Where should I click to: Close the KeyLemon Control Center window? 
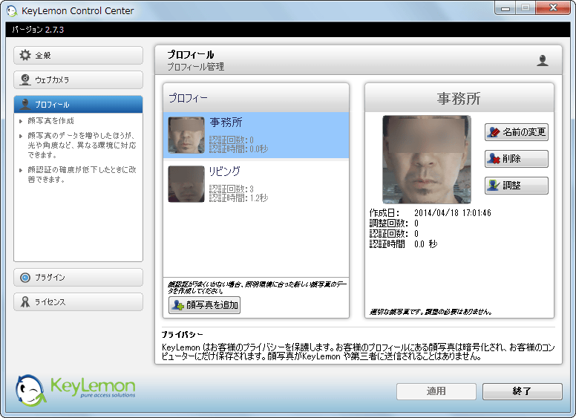tap(553, 8)
